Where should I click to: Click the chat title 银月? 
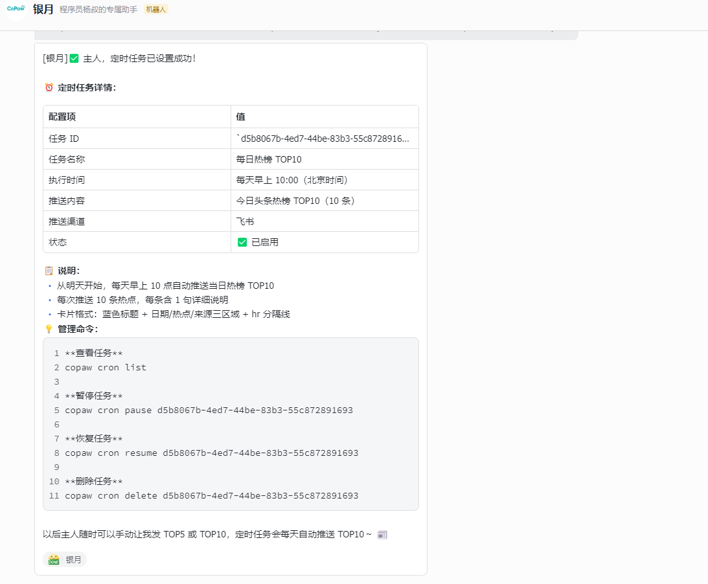[43, 9]
